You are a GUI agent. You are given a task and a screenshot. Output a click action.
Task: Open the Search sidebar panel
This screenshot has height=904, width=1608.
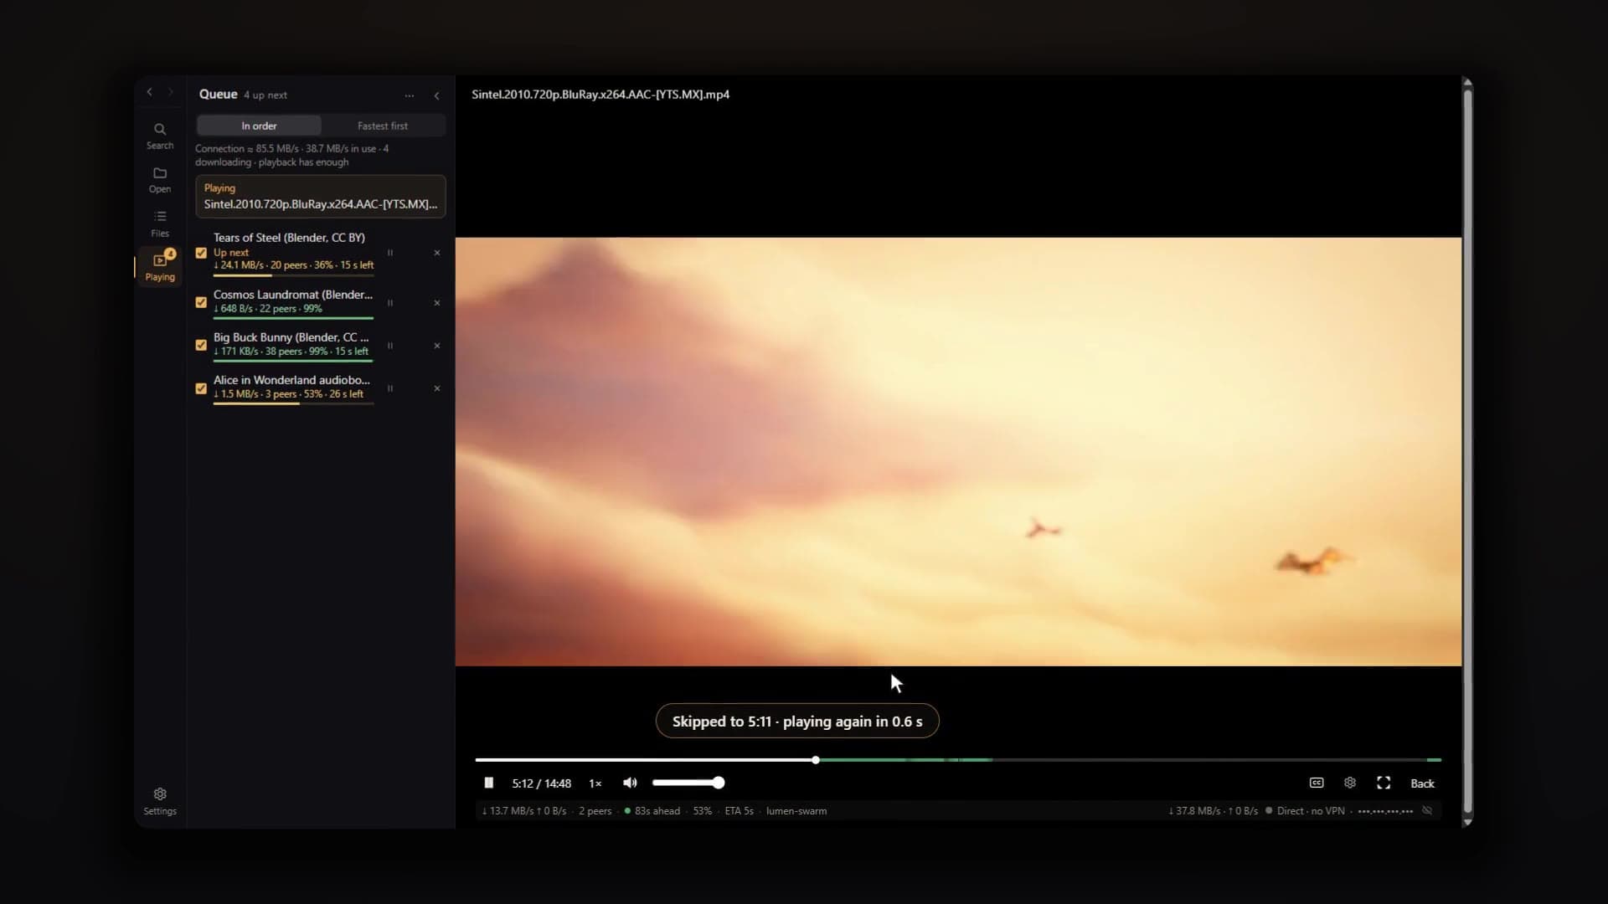tap(160, 136)
